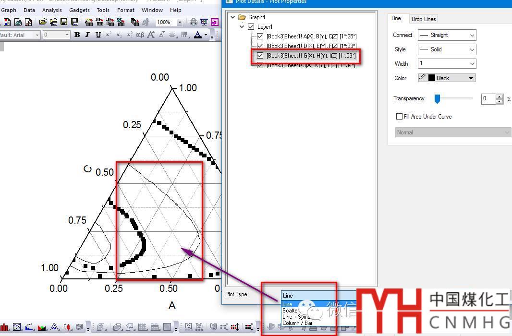512x336 pixels.
Task: Enable Fill Area Under Curve
Action: point(399,117)
